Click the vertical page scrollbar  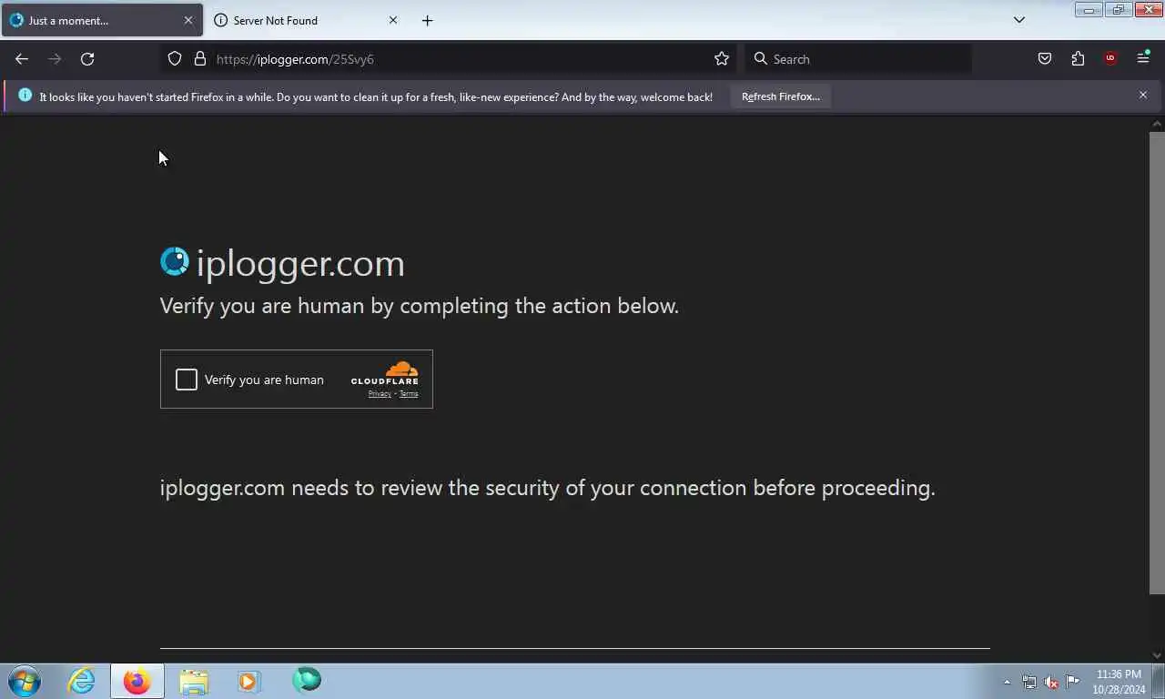point(1157,362)
